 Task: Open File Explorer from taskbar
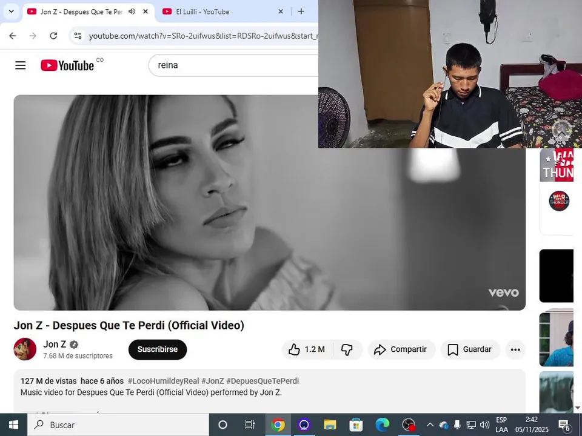coord(330,425)
